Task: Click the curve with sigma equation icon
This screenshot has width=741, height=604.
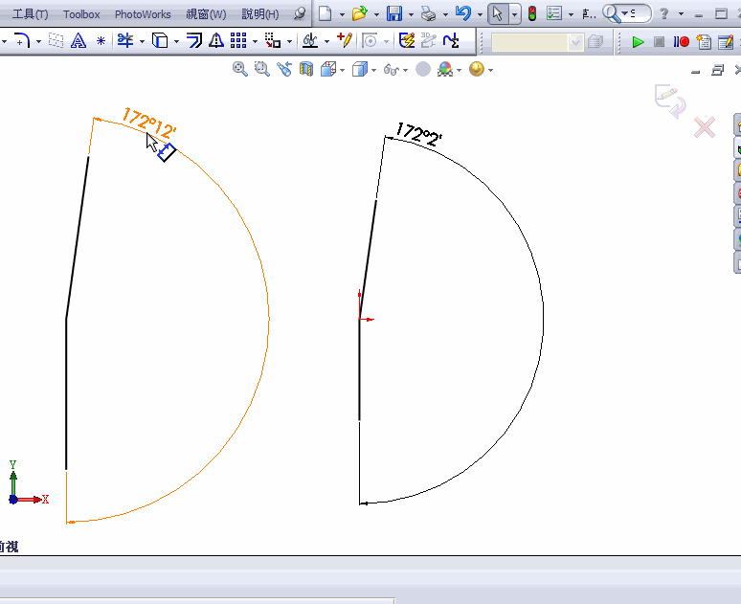Action: pos(451,41)
